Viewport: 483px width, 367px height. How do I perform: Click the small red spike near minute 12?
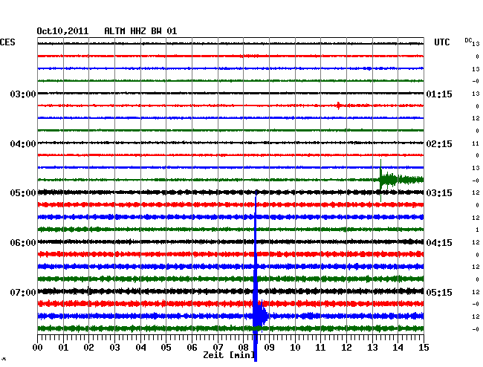click(x=339, y=105)
